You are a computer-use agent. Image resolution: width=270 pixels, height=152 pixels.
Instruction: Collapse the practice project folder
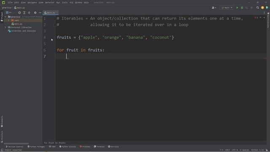[5, 17]
